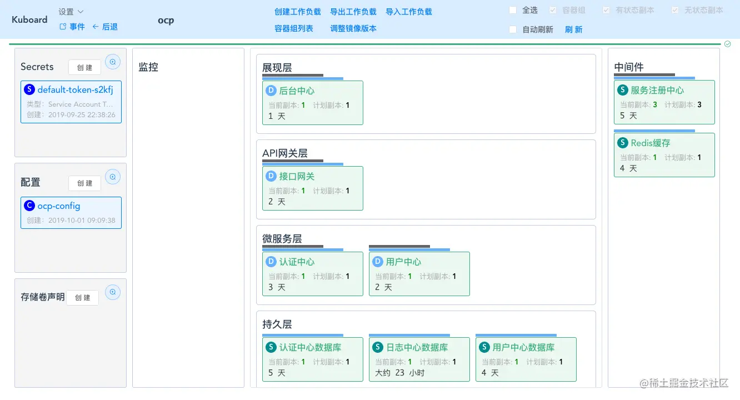Click the StatefulSet icon on 服务注册中心
Viewport: 740px width, 400px height.
[x=622, y=90]
